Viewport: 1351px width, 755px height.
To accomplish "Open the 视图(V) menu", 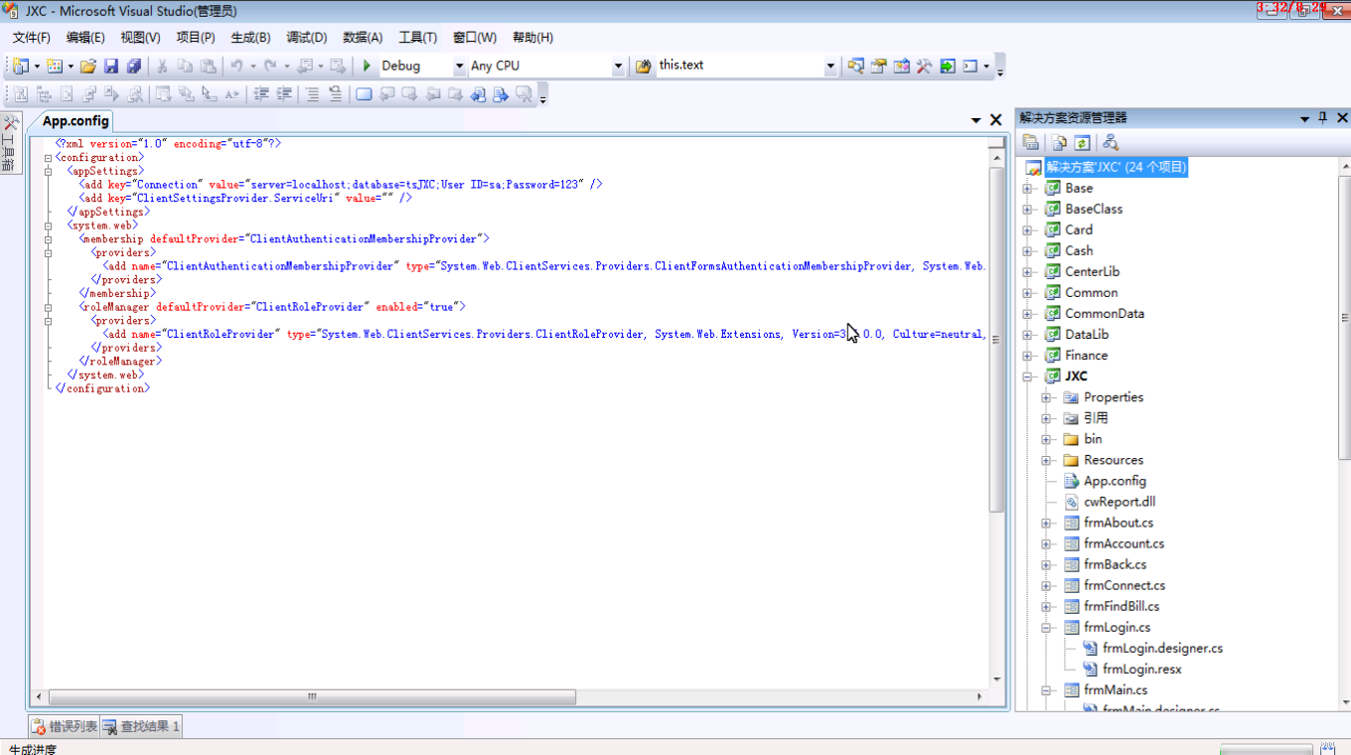I will coord(140,38).
